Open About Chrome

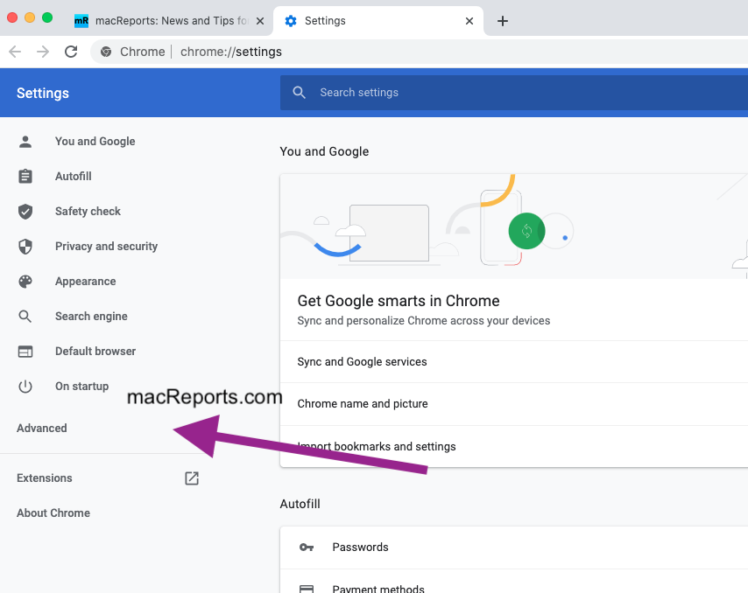coord(53,513)
